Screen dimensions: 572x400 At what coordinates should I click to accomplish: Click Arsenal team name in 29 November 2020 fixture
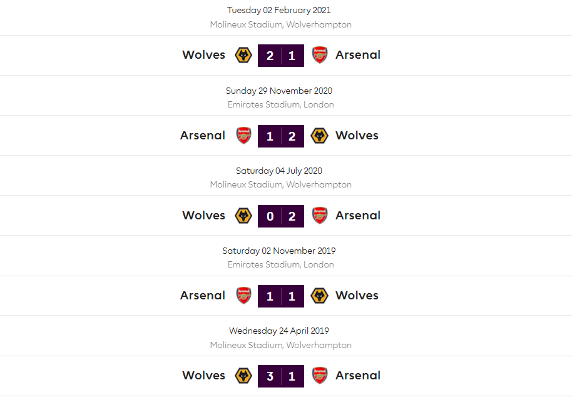(x=203, y=136)
